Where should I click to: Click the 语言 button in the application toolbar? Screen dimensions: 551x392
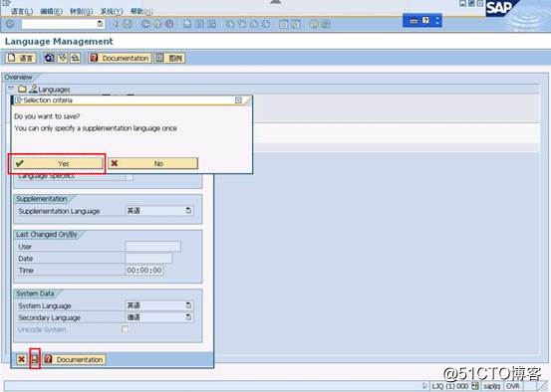click(x=21, y=58)
